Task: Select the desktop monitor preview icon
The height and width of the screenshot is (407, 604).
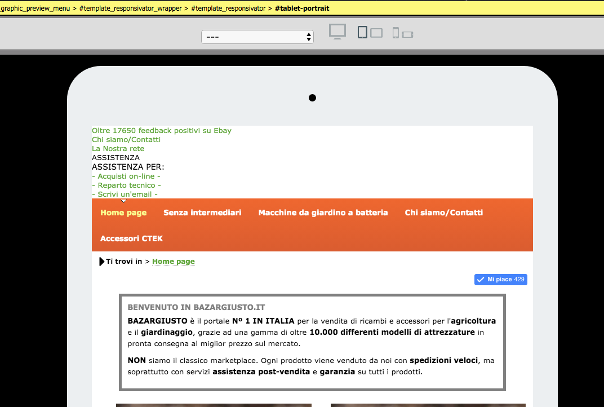Action: click(x=337, y=32)
